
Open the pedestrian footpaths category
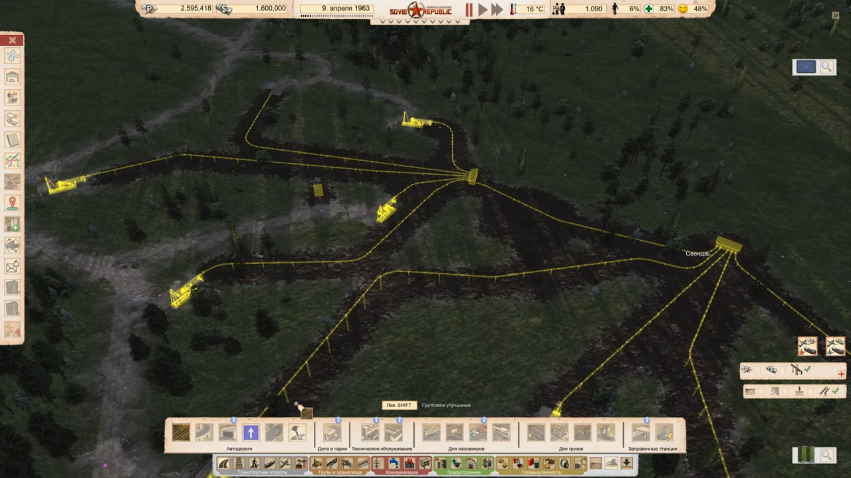pyautogui.click(x=255, y=463)
